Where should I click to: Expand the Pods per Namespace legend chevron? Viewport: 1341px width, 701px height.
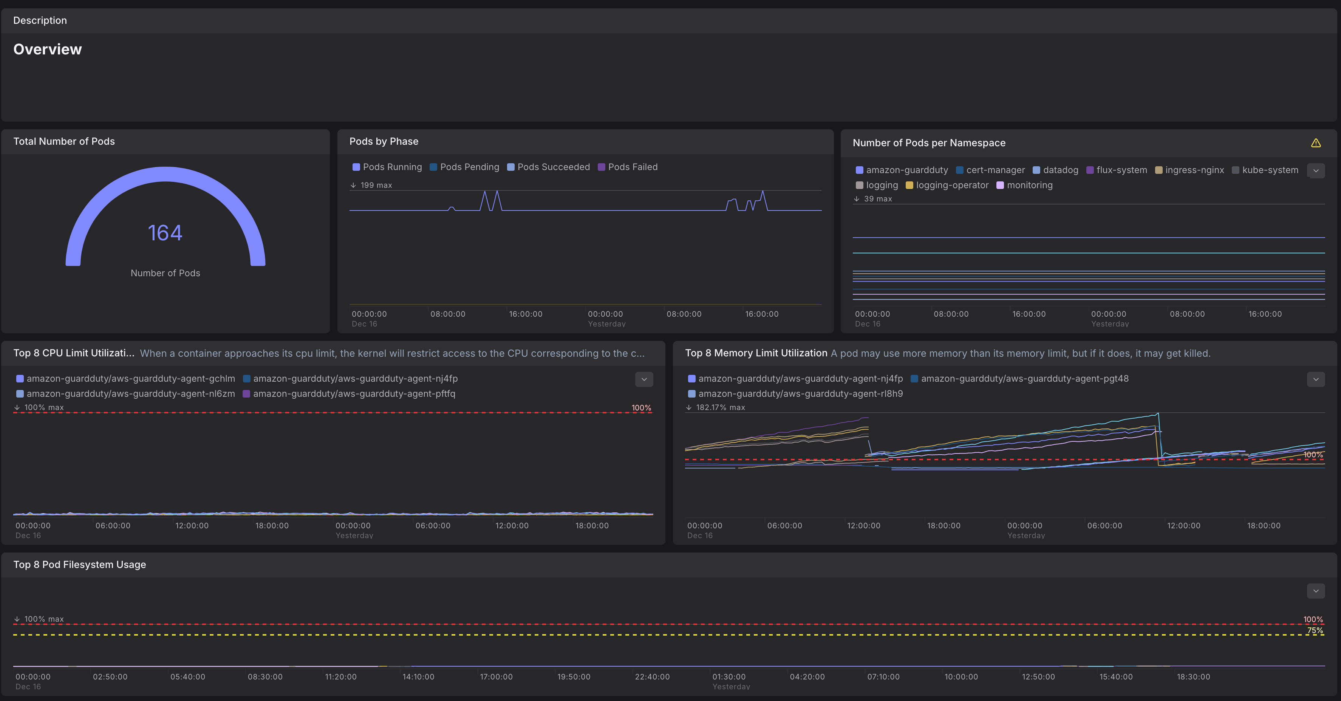1315,171
